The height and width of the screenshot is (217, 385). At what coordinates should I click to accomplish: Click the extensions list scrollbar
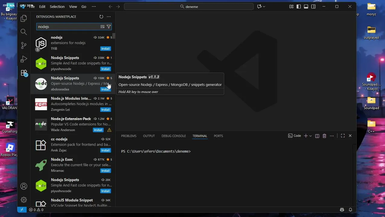[x=114, y=36]
